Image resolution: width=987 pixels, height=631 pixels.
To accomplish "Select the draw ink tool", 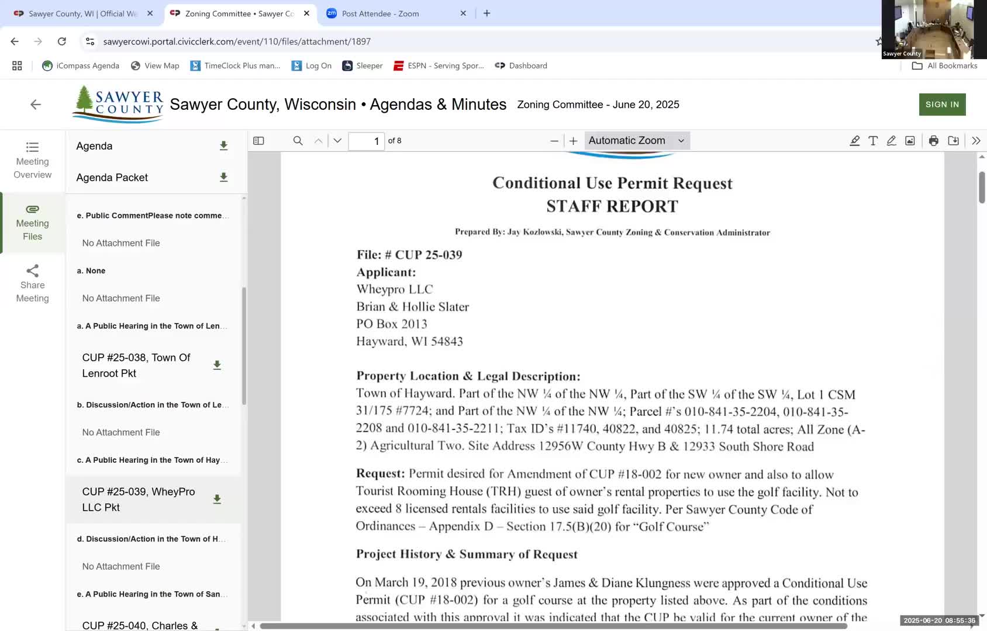I will pos(891,141).
